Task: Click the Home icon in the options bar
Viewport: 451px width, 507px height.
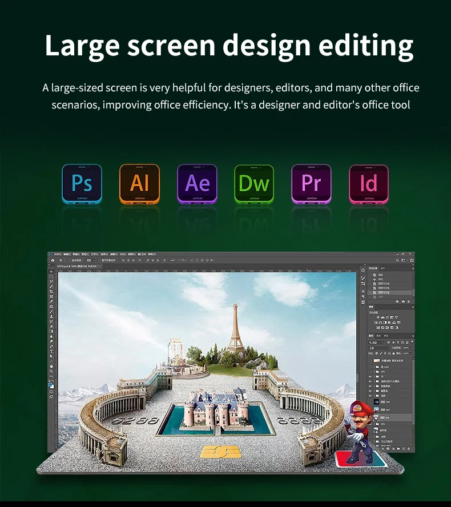Action: point(53,260)
